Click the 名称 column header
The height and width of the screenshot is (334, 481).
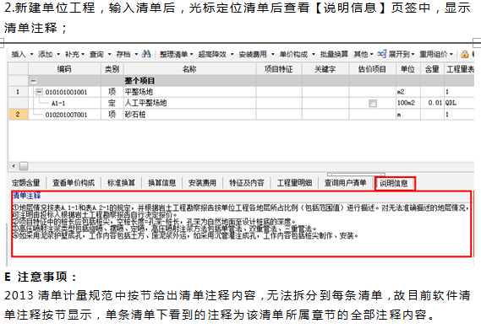(x=189, y=69)
